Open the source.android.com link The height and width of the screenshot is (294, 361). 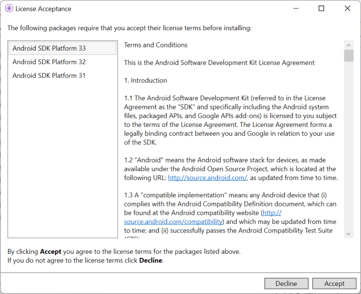(207, 178)
